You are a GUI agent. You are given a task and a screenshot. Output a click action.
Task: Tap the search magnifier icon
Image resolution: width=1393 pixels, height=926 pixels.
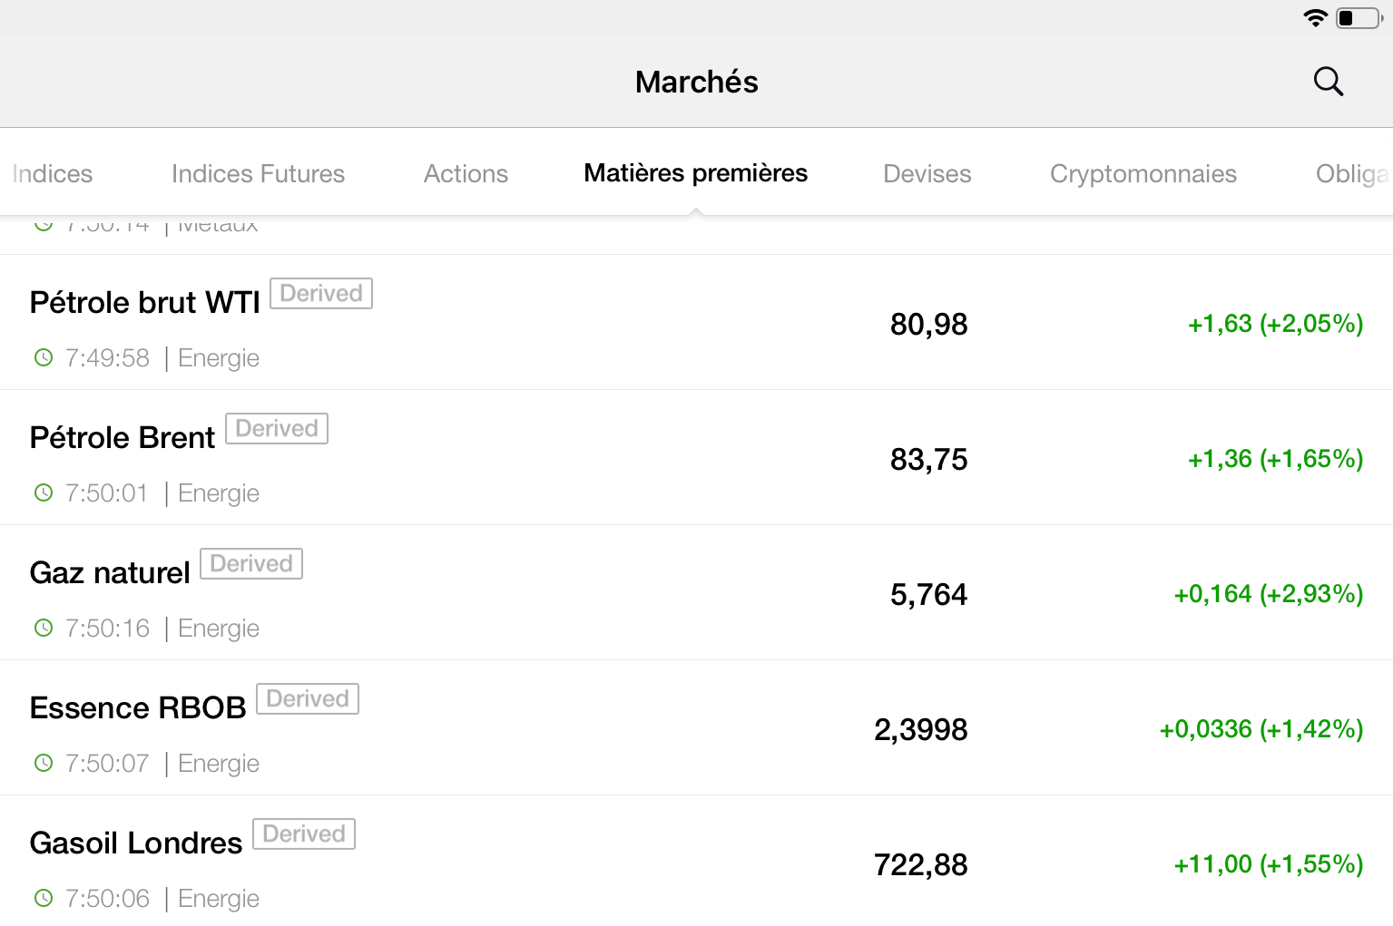pyautogui.click(x=1328, y=82)
